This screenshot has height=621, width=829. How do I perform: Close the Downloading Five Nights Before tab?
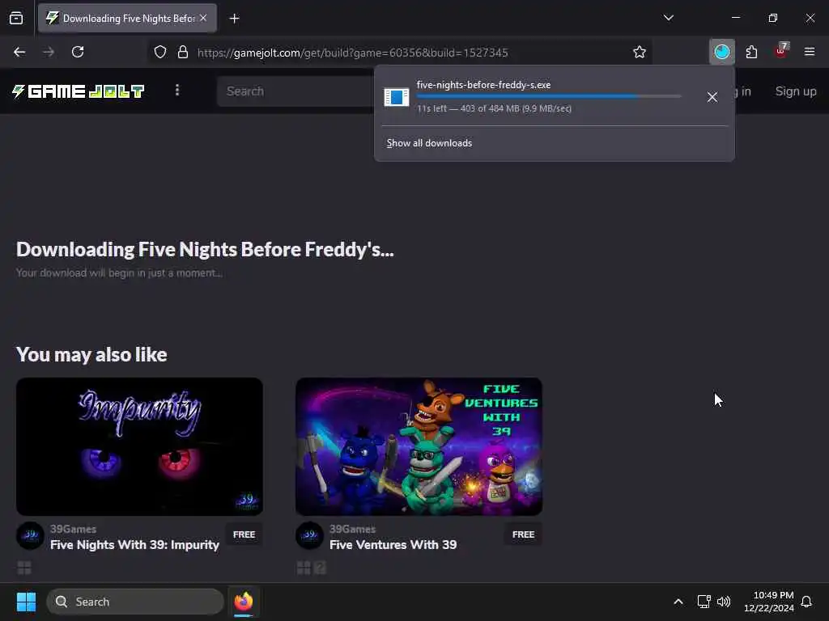(203, 18)
